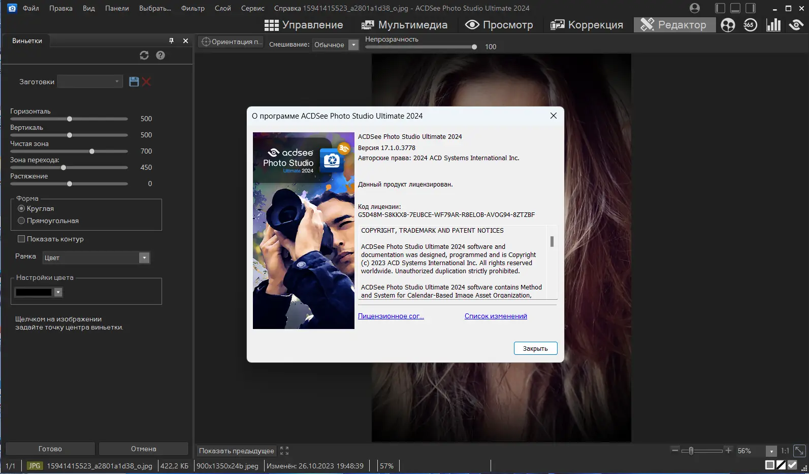Viewport: 809px width, 474px height.
Task: Open the Сервис menu
Action: point(253,8)
